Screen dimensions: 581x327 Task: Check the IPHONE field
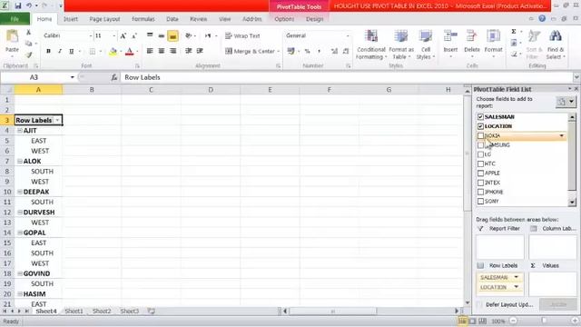480,192
